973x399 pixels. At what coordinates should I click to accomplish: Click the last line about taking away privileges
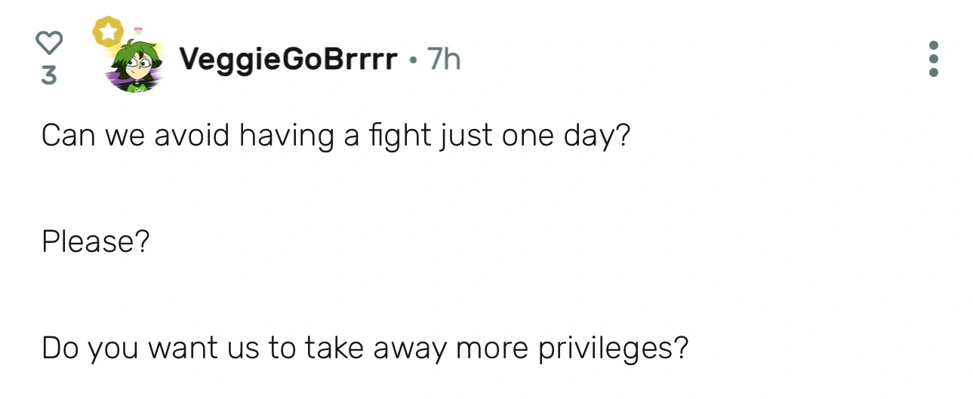tap(365, 348)
